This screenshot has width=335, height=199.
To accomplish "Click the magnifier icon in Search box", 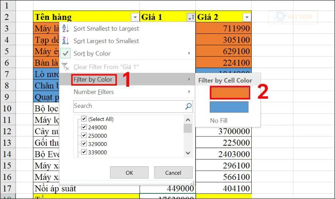I will (188, 106).
